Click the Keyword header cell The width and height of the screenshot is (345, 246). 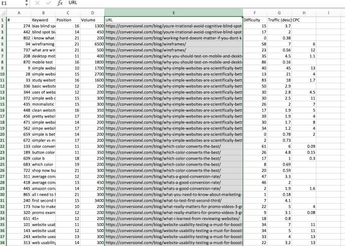click(x=43, y=20)
